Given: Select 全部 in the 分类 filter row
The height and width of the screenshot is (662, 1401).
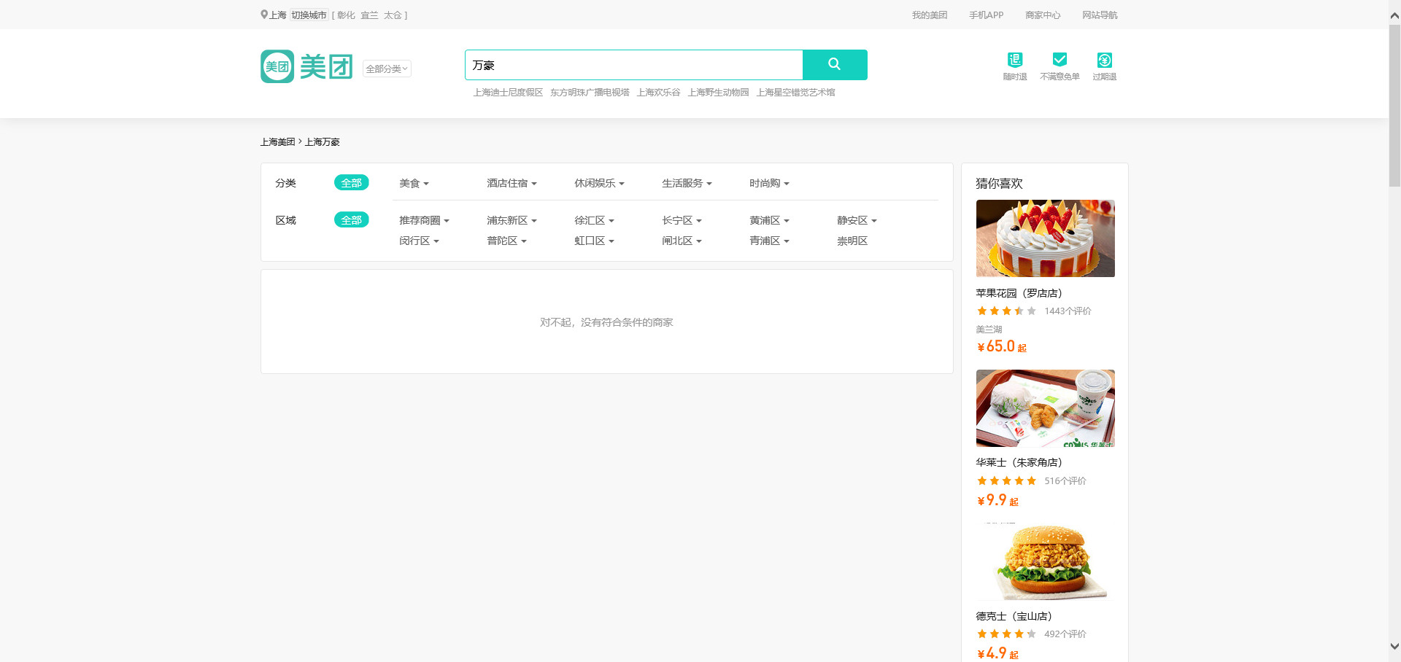Looking at the screenshot, I should [x=351, y=183].
